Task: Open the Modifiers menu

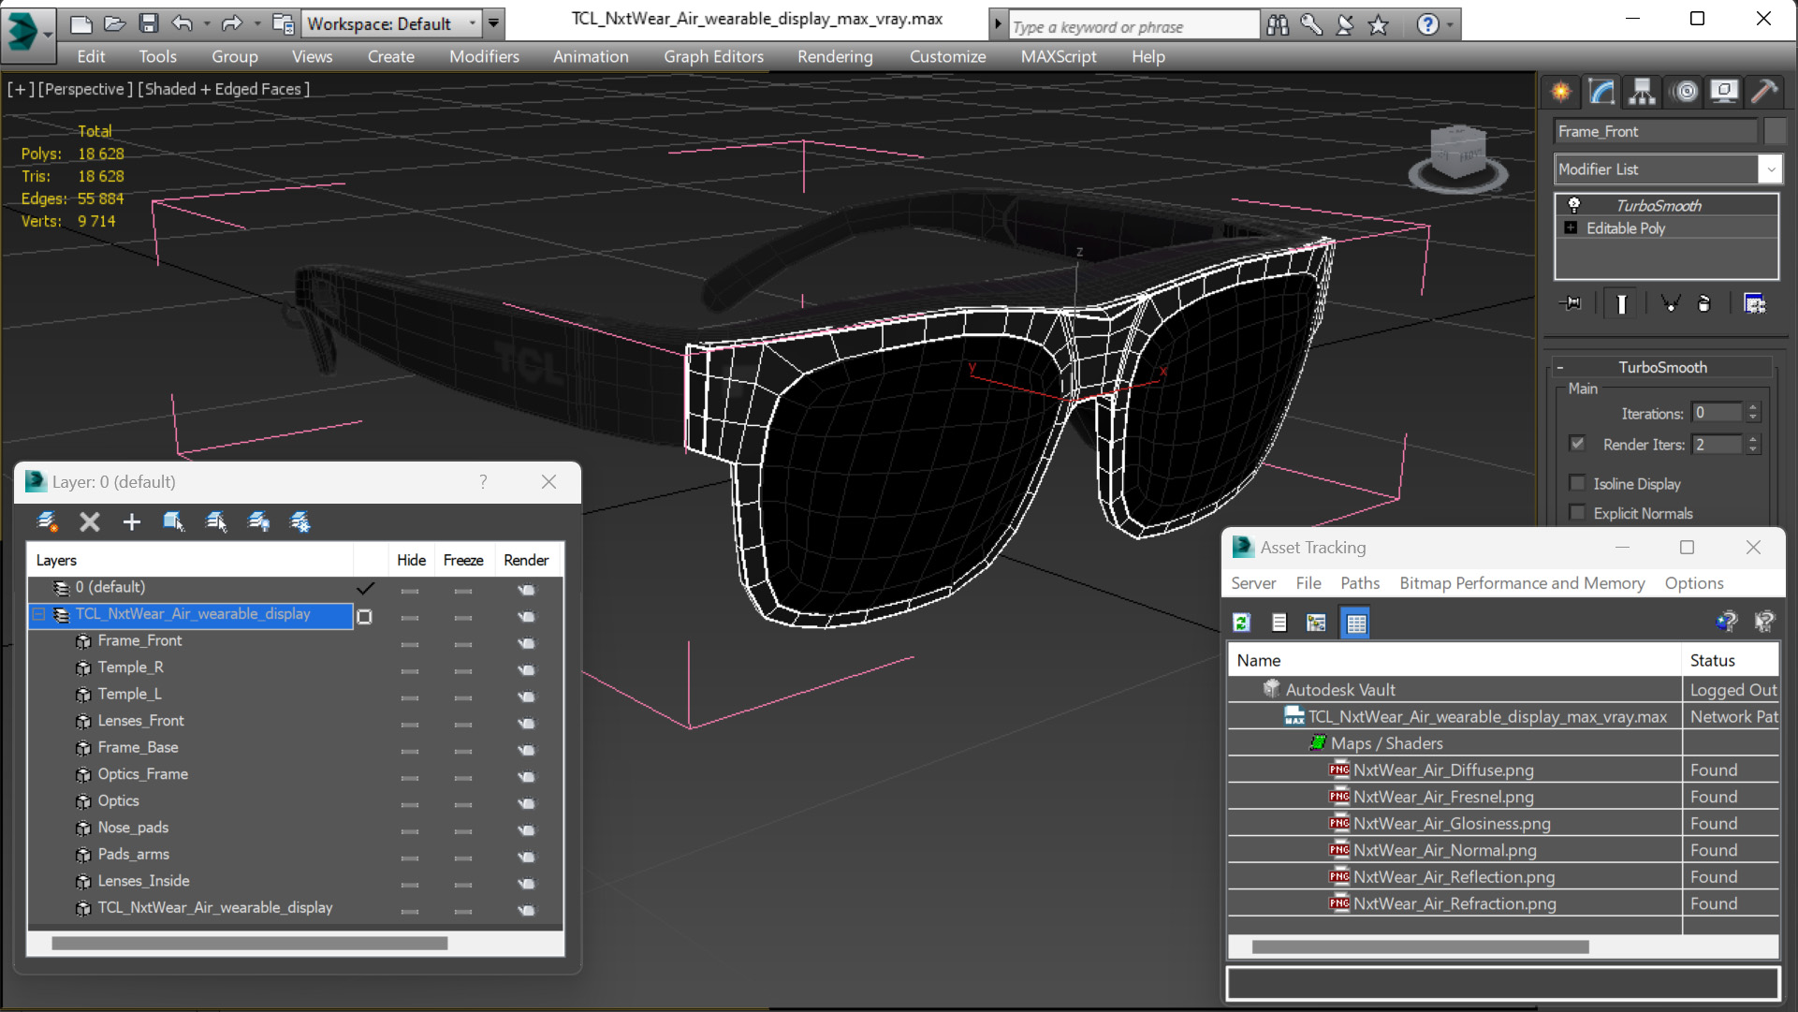Action: coord(484,56)
